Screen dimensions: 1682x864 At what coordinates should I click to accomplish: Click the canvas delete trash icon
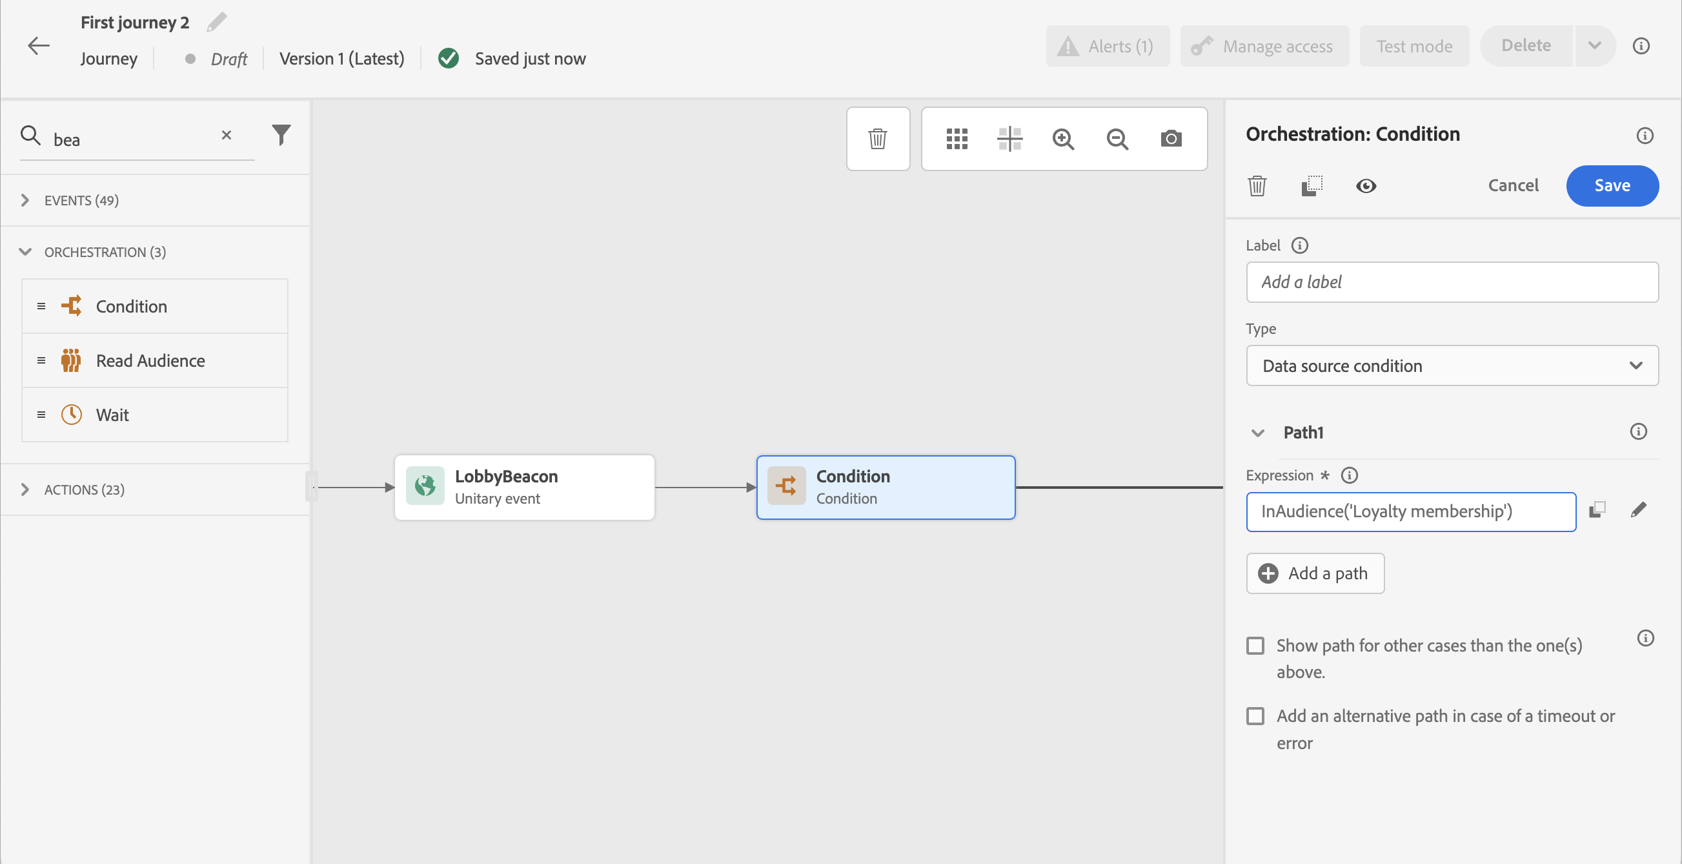pos(878,138)
